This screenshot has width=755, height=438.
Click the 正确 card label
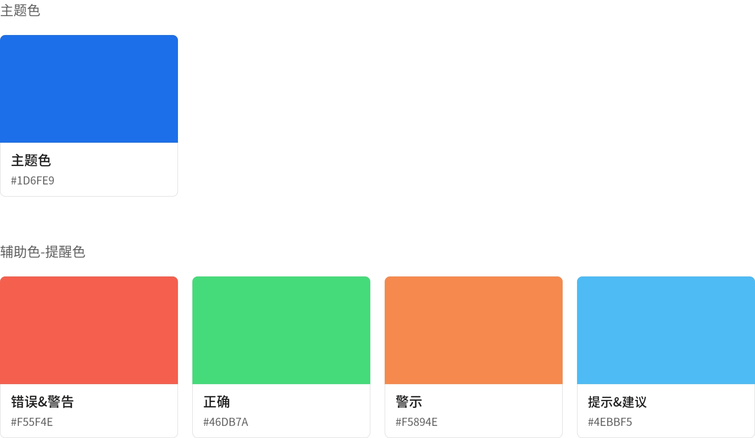coord(217,402)
